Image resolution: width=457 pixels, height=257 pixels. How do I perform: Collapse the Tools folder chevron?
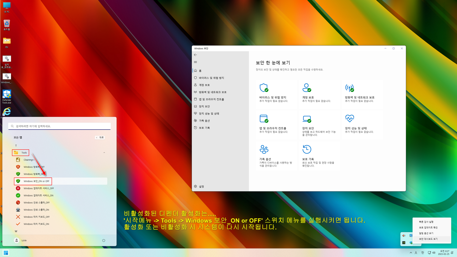[104, 153]
